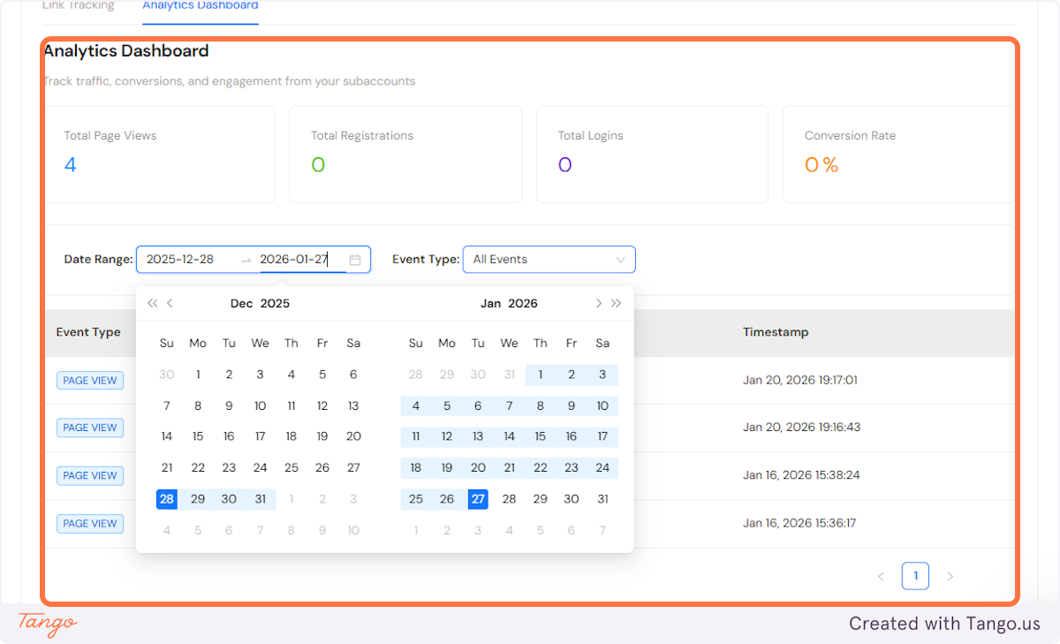The width and height of the screenshot is (1060, 644).
Task: Click the calendar icon in date range field
Action: [355, 260]
